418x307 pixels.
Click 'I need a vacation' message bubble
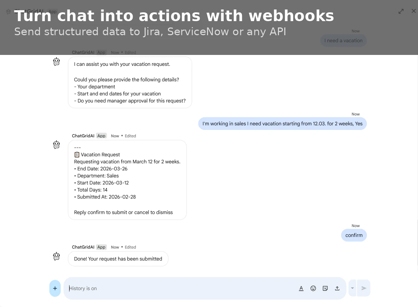coord(343,41)
